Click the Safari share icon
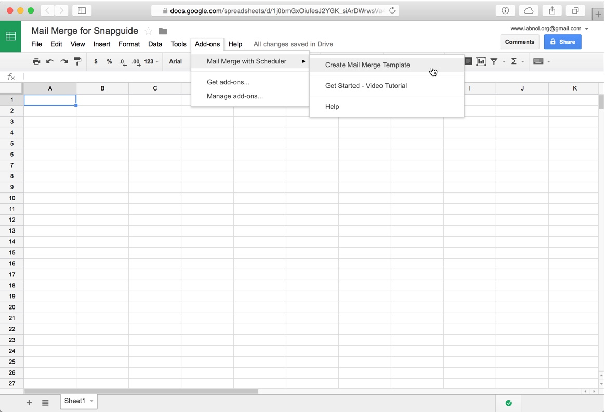This screenshot has height=412, width=605. (x=552, y=10)
